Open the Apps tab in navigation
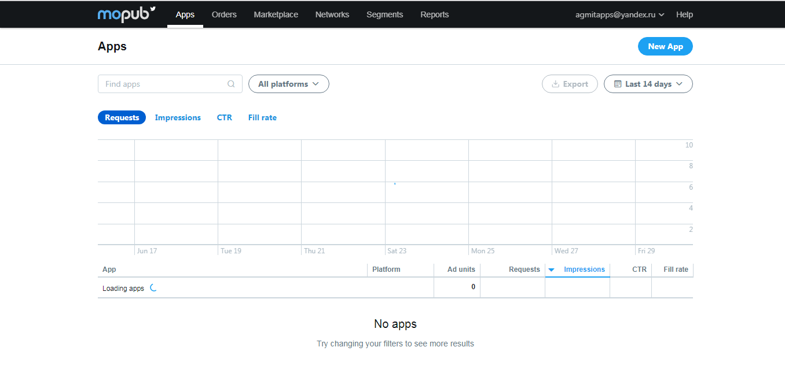The width and height of the screenshot is (785, 384). coord(185,14)
